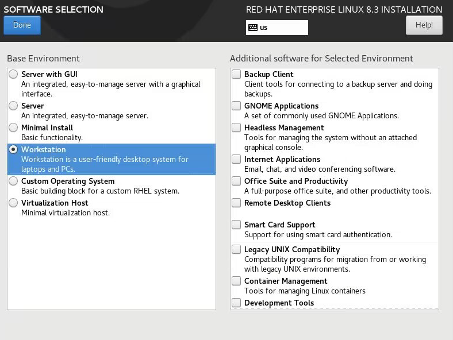Choose Custom Operating System radio button

[x=13, y=181]
